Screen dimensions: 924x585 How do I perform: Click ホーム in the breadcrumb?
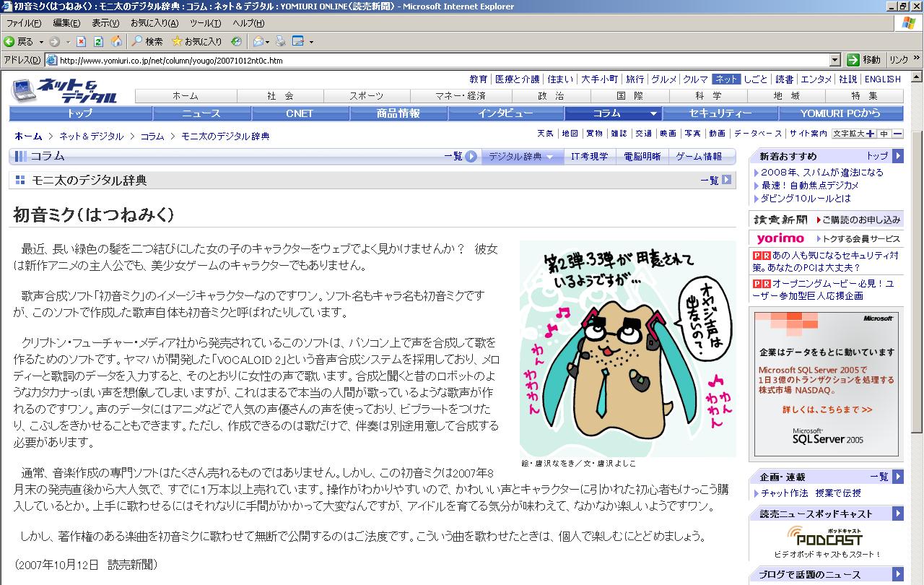(x=28, y=136)
